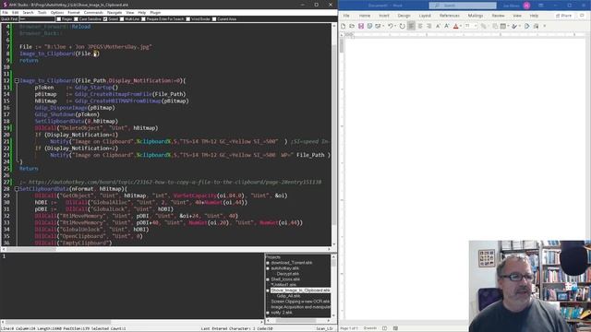The image size is (591, 332).
Task: Open the Format menu in AHK Studio
Action: (74, 12)
